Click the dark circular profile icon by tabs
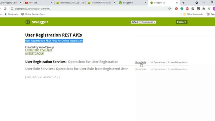The width and height of the screenshot is (215, 121). 197,3
